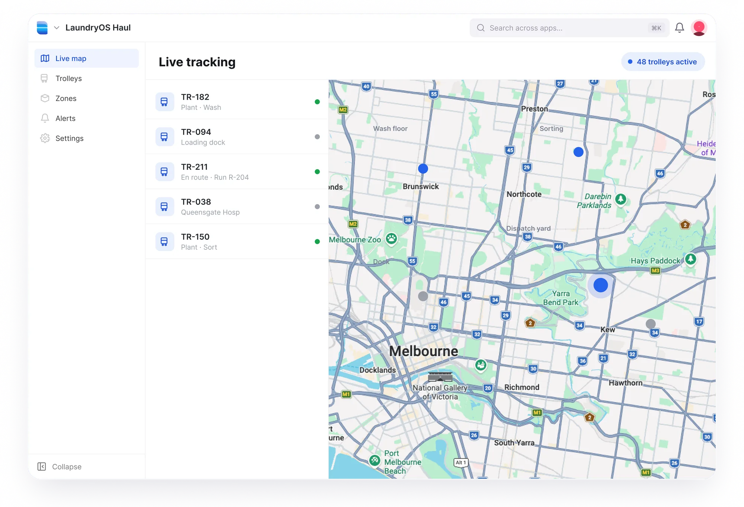This screenshot has height=507, width=744.
Task: Click 'Queensgate Hosp' location text
Action: 211,212
